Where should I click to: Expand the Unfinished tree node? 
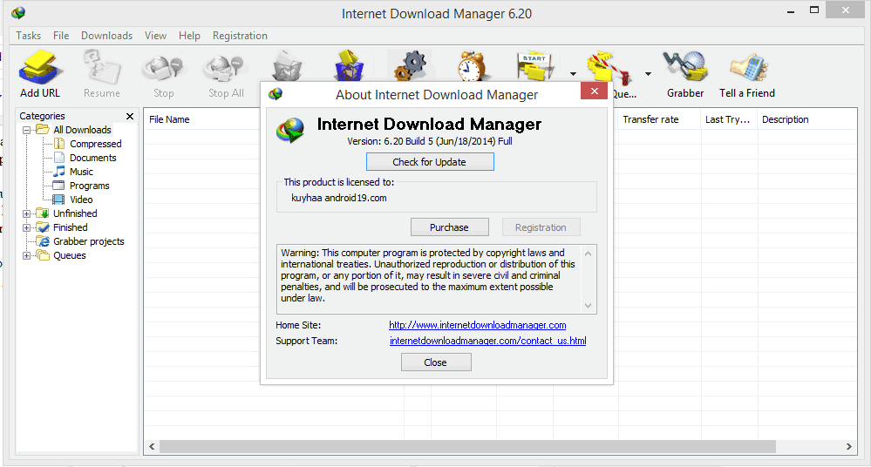[x=26, y=213]
